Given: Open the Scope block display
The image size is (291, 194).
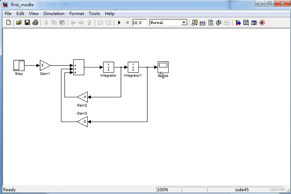Looking at the screenshot, I should (x=163, y=67).
